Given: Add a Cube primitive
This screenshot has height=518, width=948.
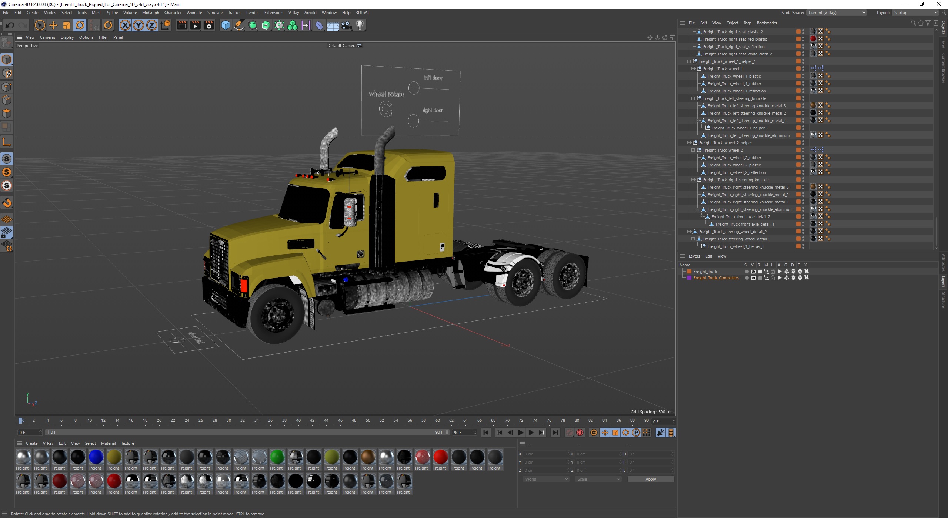Looking at the screenshot, I should (x=226, y=25).
